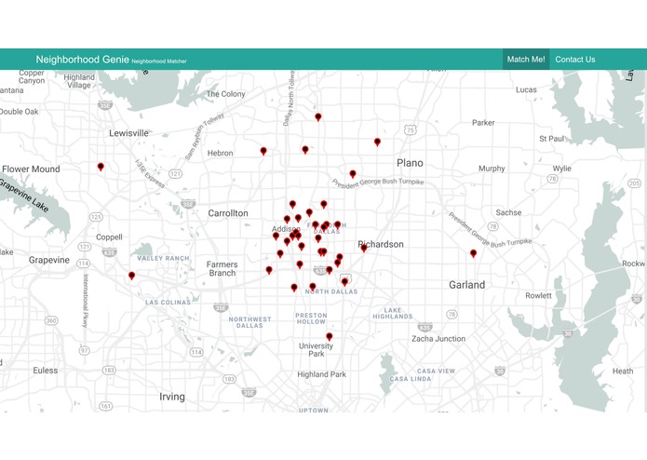Screen dimensions: 647x460
Task: Click the Euless label on map
Action: (x=46, y=371)
